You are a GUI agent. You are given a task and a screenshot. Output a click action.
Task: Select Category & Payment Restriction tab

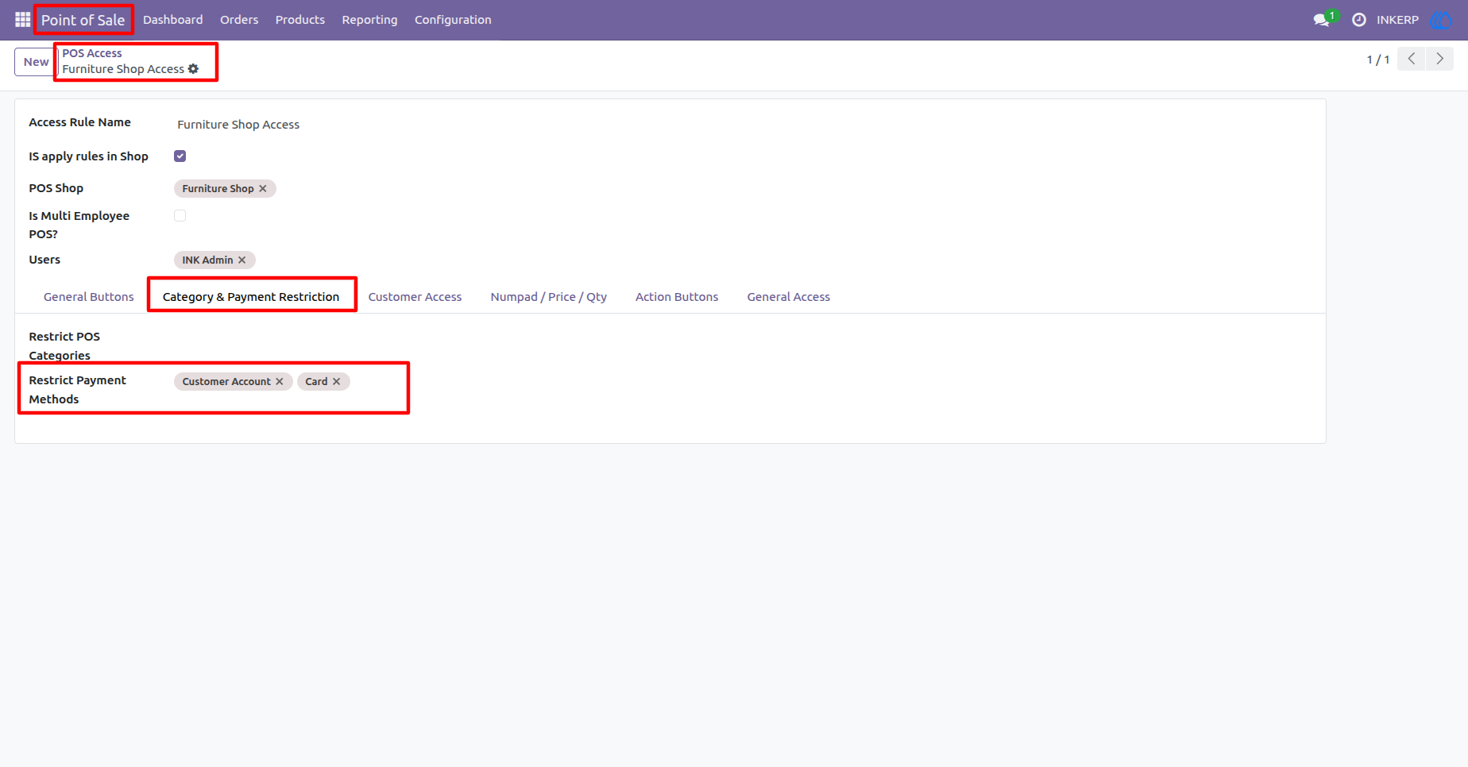click(251, 297)
